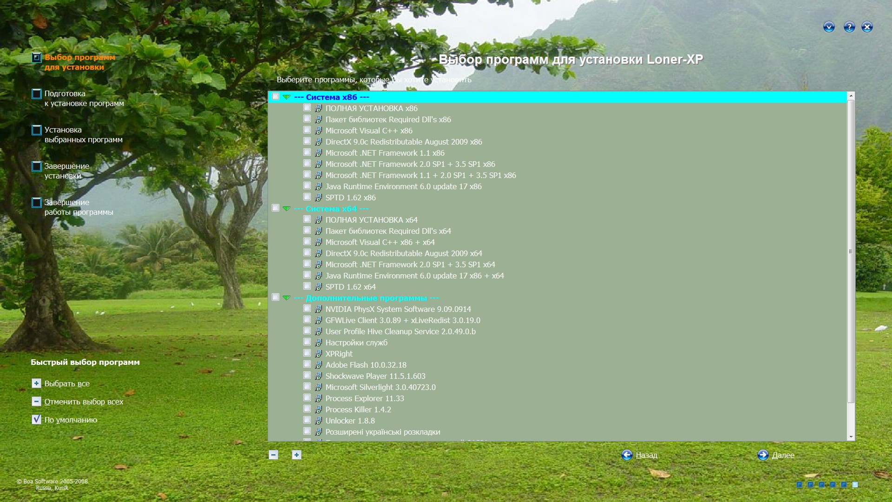Collapse the Система x86 group
Viewport: 892px width, 502px height.
pyautogui.click(x=287, y=97)
